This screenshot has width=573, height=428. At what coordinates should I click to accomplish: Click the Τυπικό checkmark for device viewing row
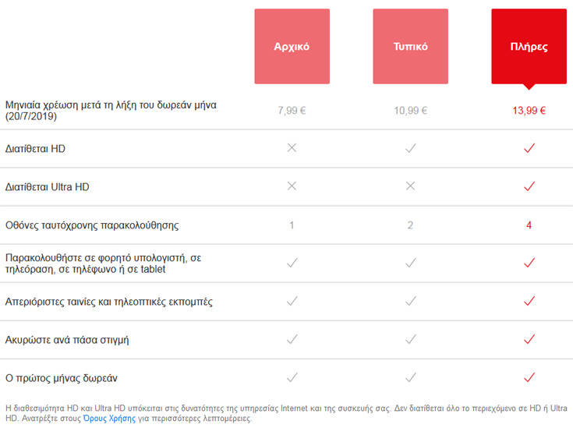click(x=410, y=263)
